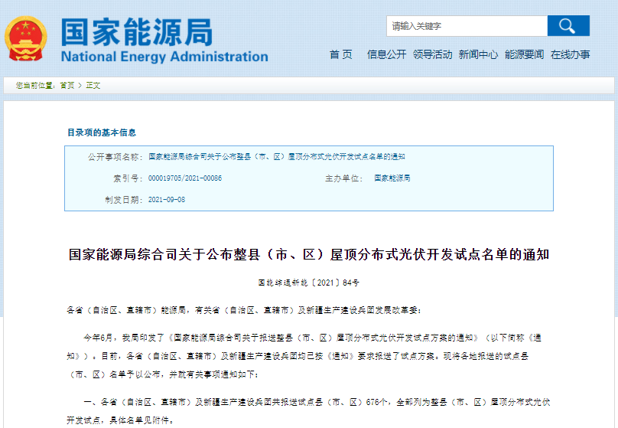
Task: Select 新闻中心 in the navigation bar
Action: (x=478, y=54)
